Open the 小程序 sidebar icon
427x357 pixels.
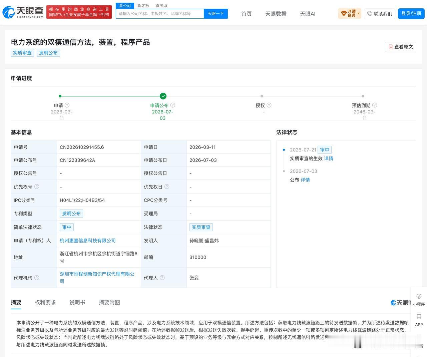(419, 300)
